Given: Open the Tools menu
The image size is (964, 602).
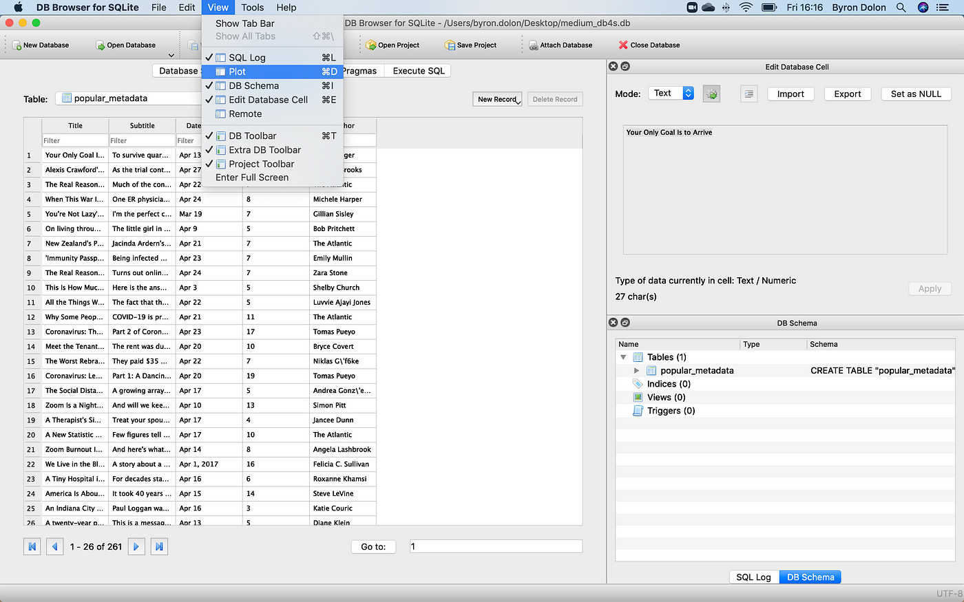Looking at the screenshot, I should tap(253, 8).
